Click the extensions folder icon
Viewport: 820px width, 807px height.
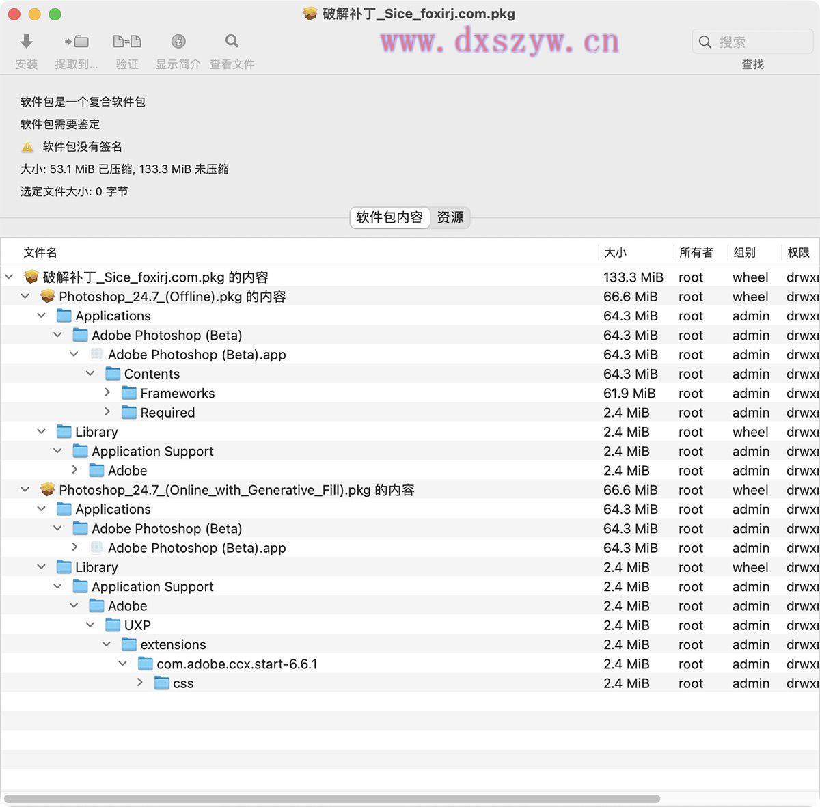click(x=129, y=644)
